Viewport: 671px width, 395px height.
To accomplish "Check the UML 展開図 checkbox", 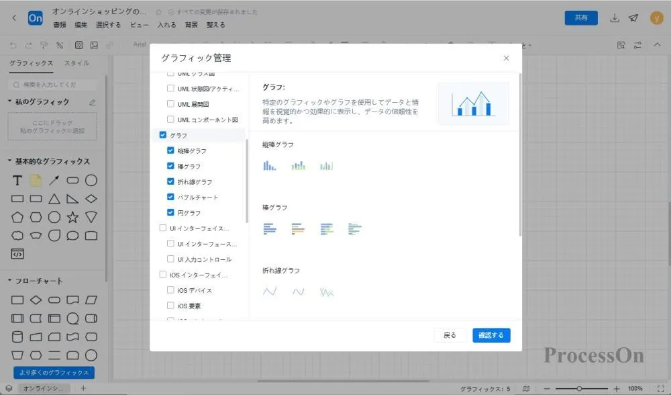I will coord(170,104).
